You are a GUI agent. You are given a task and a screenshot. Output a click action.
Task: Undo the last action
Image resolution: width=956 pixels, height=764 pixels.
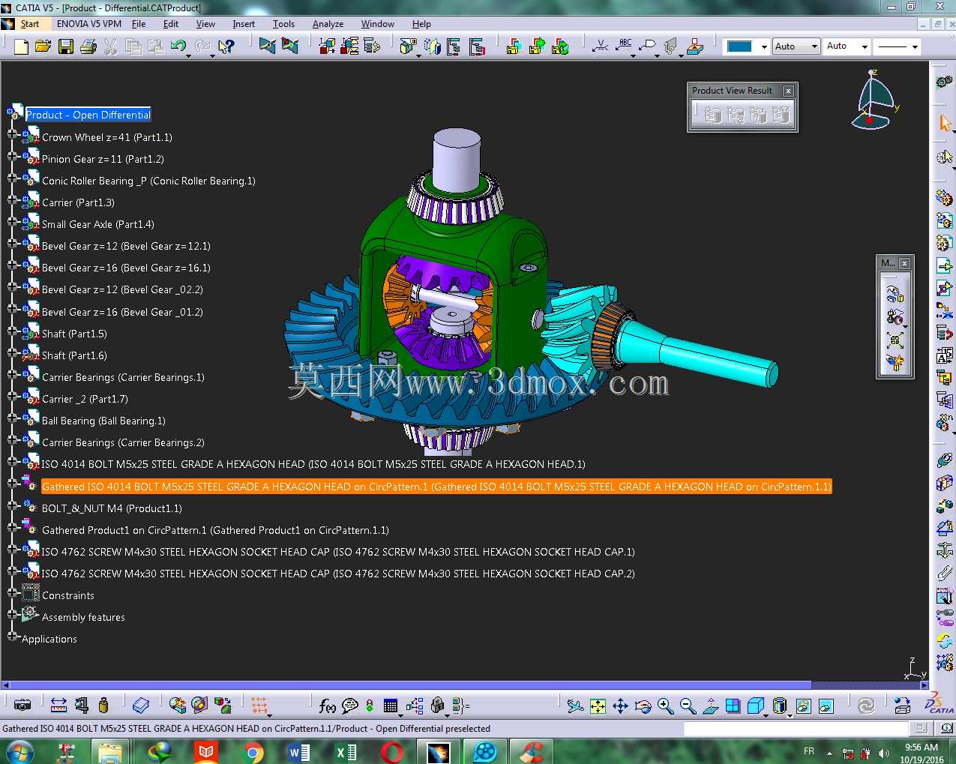pyautogui.click(x=178, y=47)
